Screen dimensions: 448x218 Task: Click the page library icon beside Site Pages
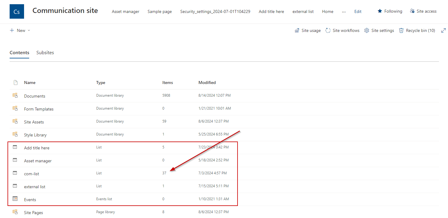pyautogui.click(x=15, y=211)
